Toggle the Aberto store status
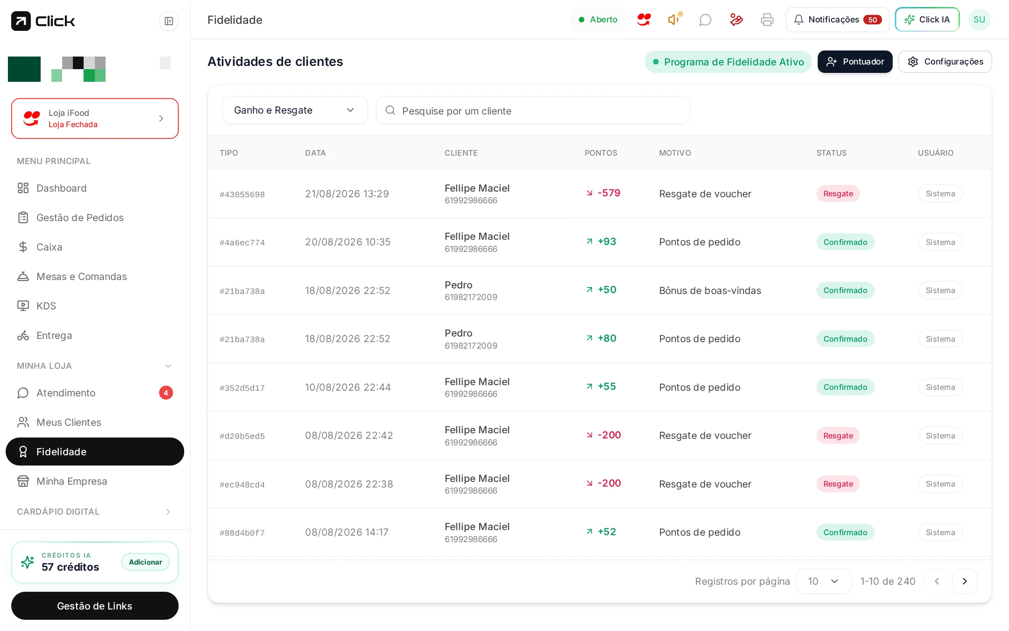The width and height of the screenshot is (1009, 631). click(598, 20)
